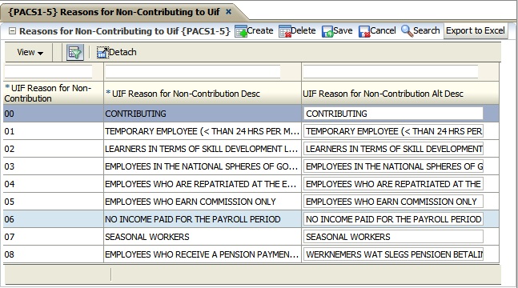Select row code 07
This screenshot has width=518, height=288.
click(54, 237)
